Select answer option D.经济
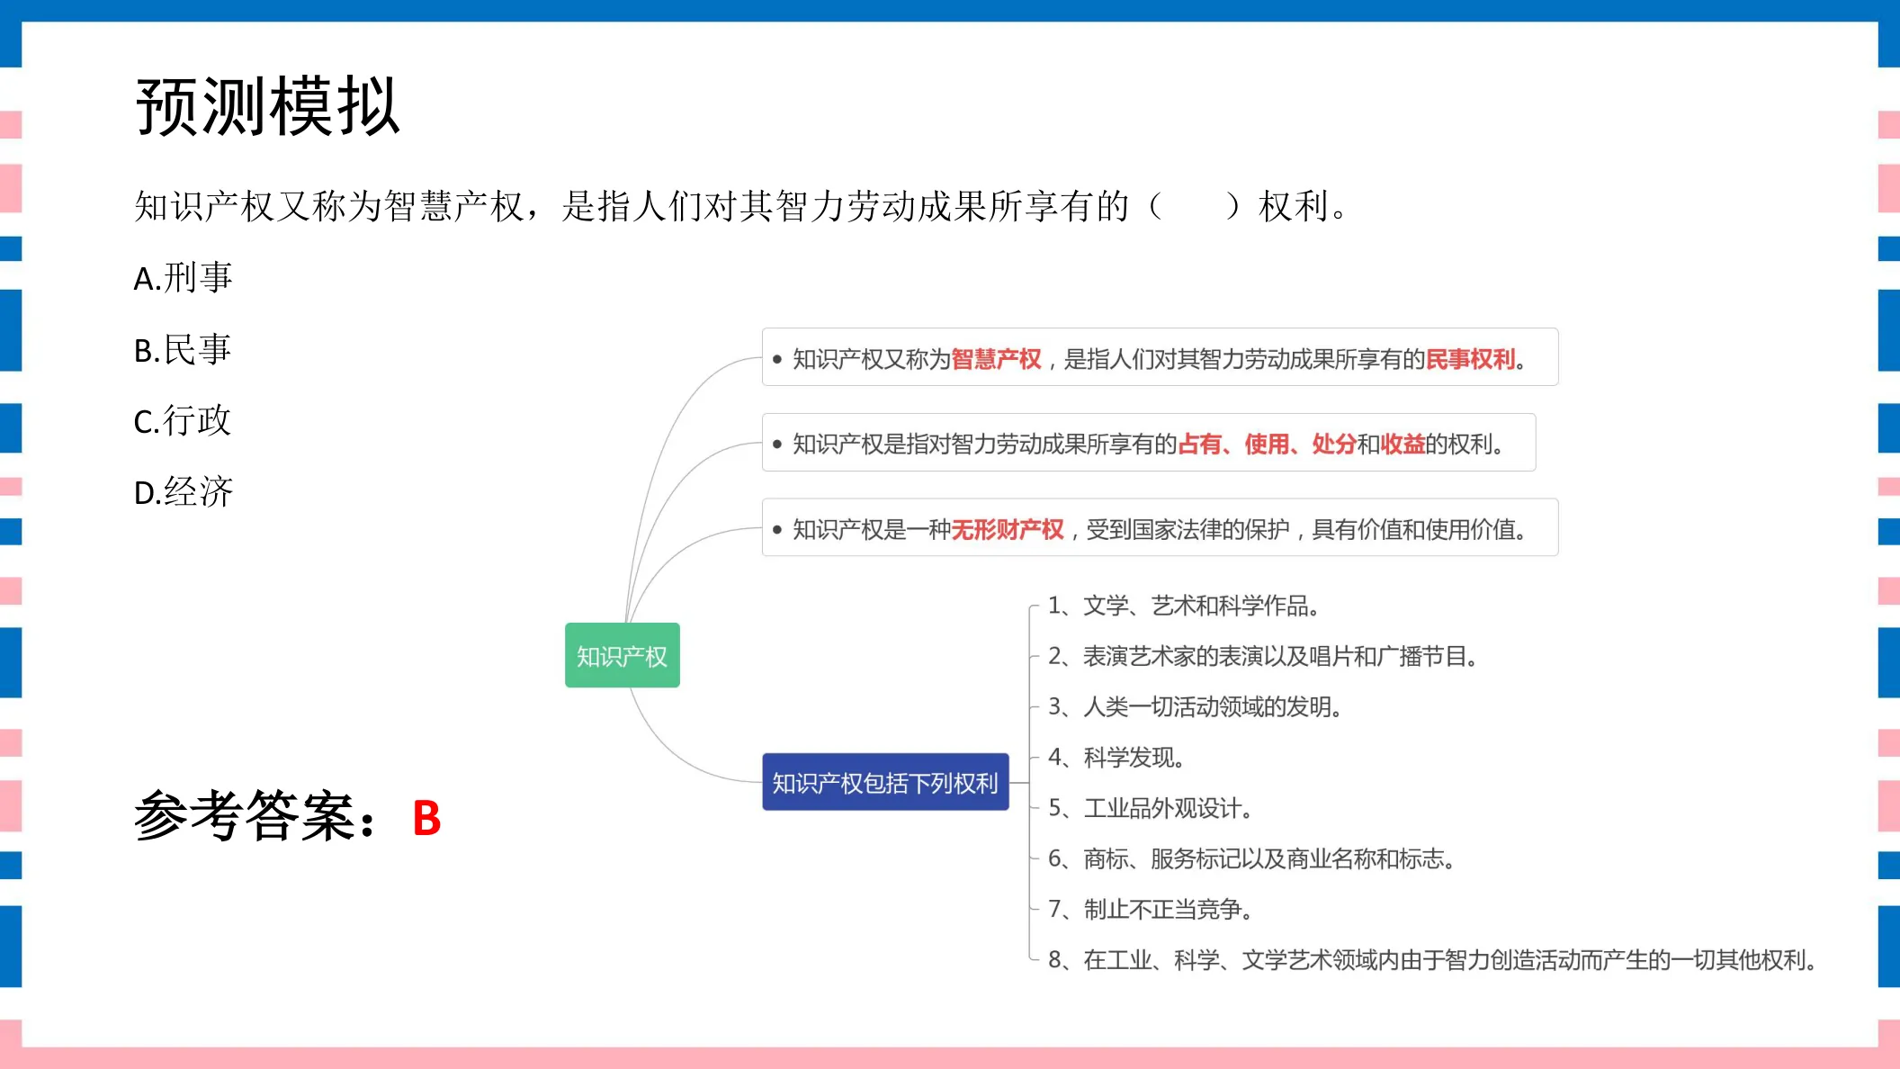 click(184, 492)
